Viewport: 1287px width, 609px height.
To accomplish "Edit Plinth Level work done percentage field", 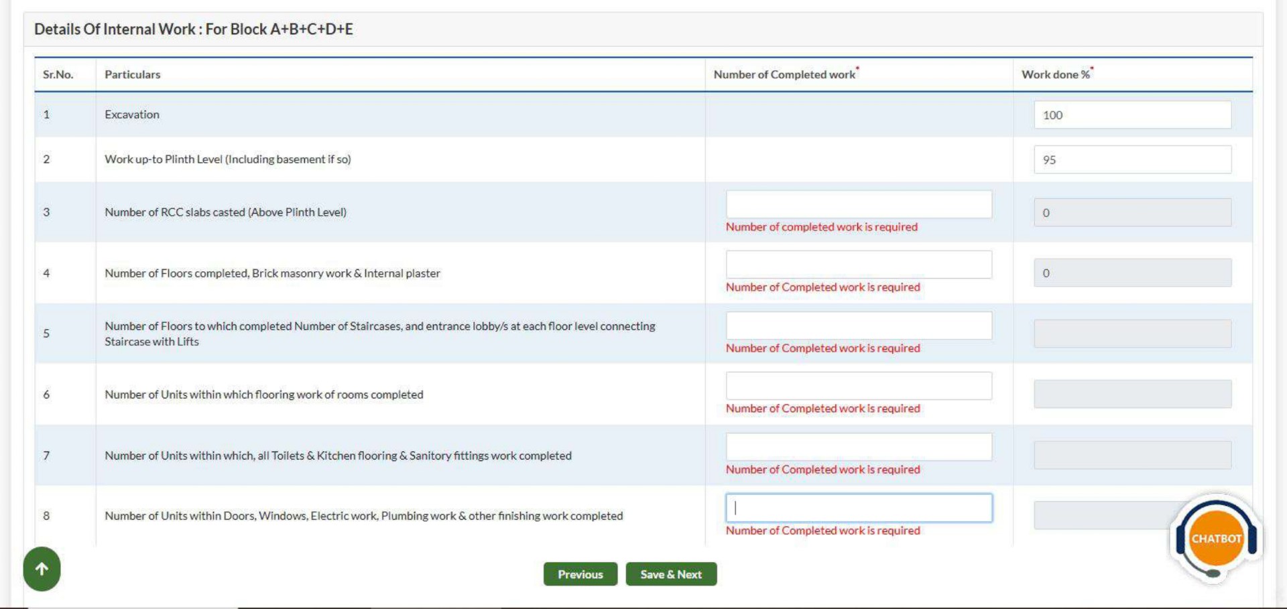I will point(1132,159).
